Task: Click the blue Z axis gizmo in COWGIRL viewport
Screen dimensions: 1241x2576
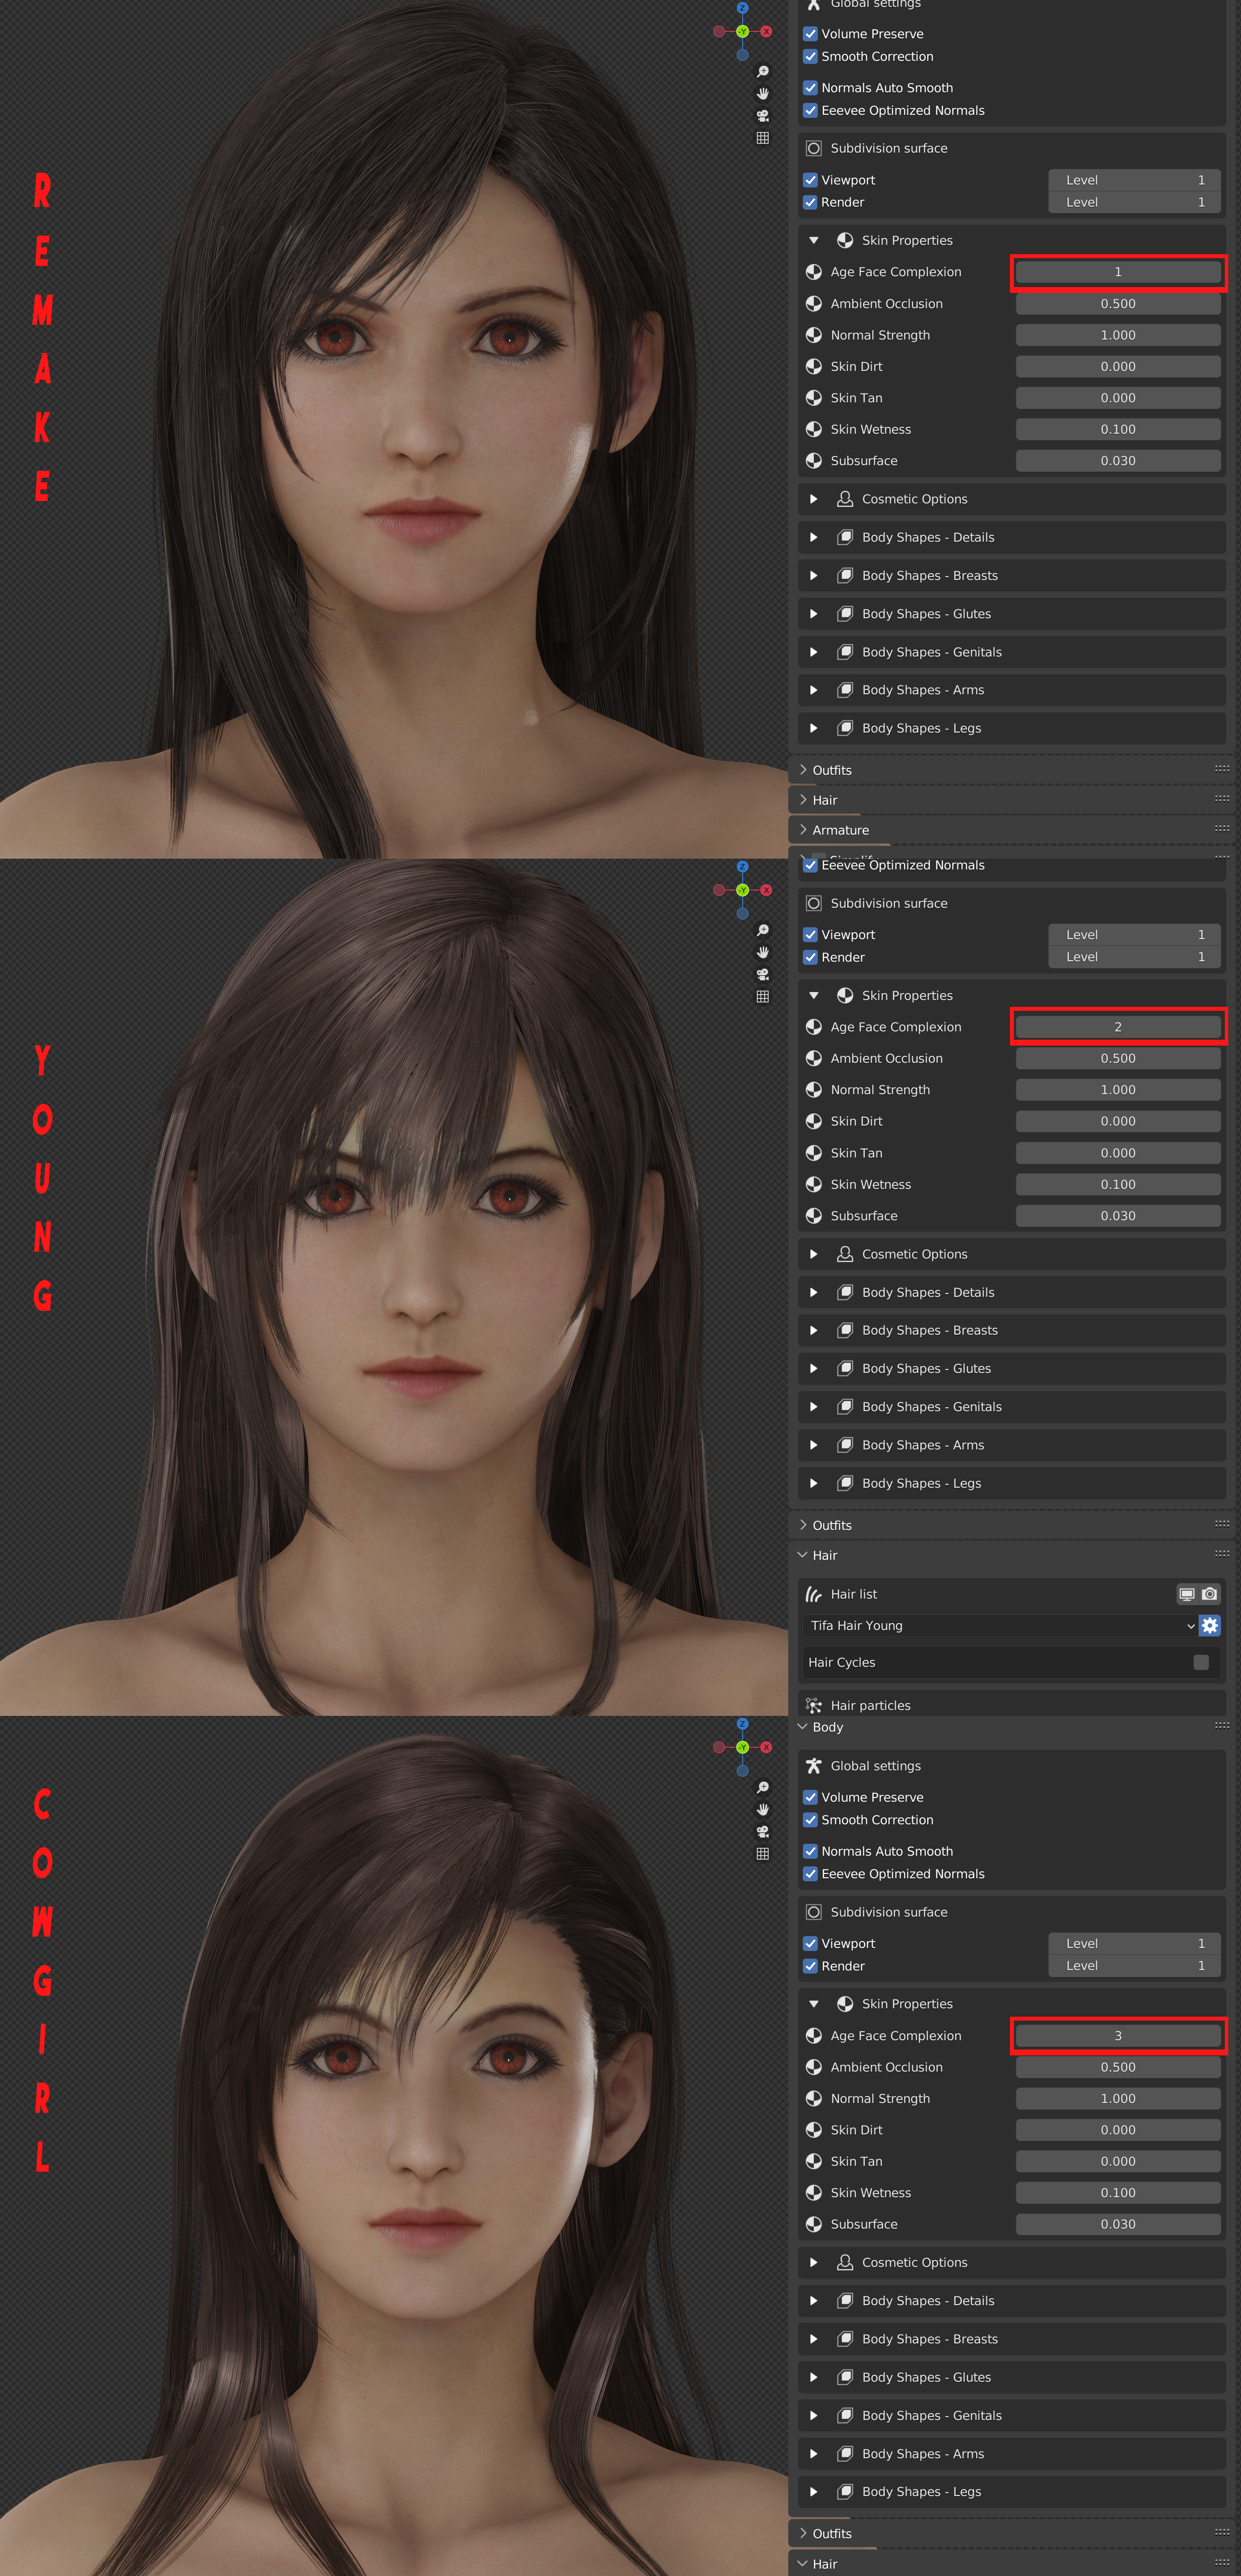Action: (x=742, y=1724)
